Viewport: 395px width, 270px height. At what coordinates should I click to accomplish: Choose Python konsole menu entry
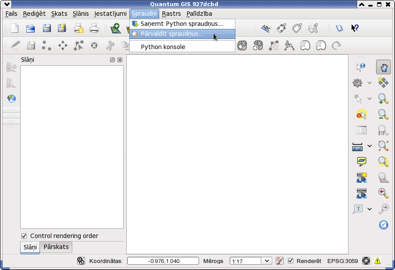(182, 47)
